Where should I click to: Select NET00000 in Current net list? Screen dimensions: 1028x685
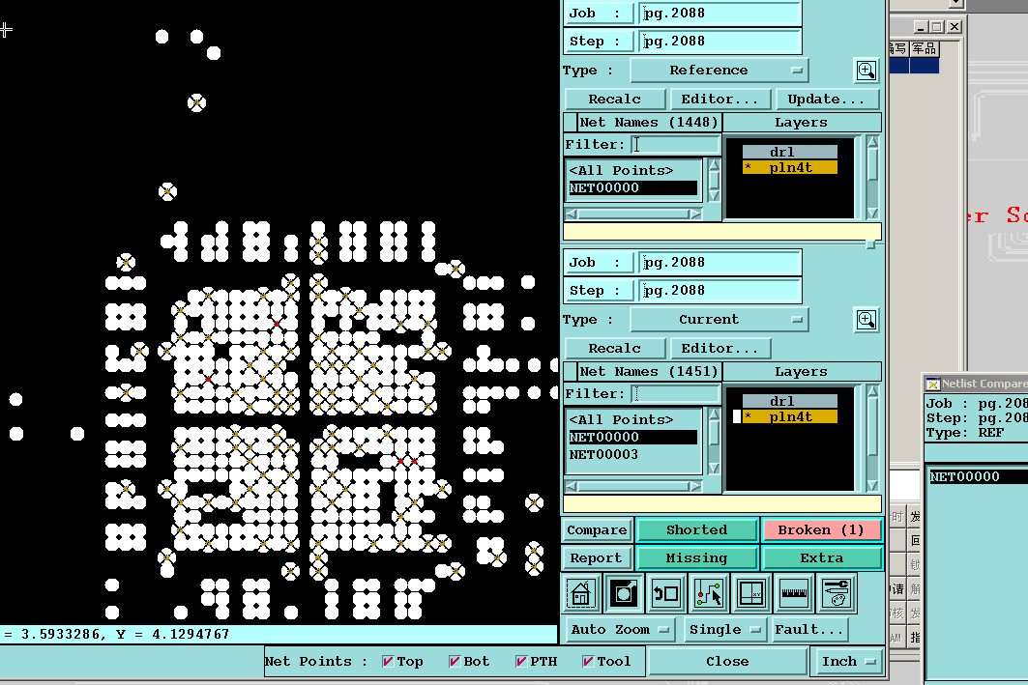pyautogui.click(x=632, y=438)
